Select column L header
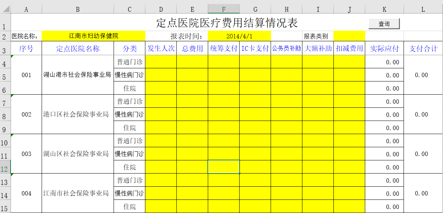443x213 pixels. 423,9
